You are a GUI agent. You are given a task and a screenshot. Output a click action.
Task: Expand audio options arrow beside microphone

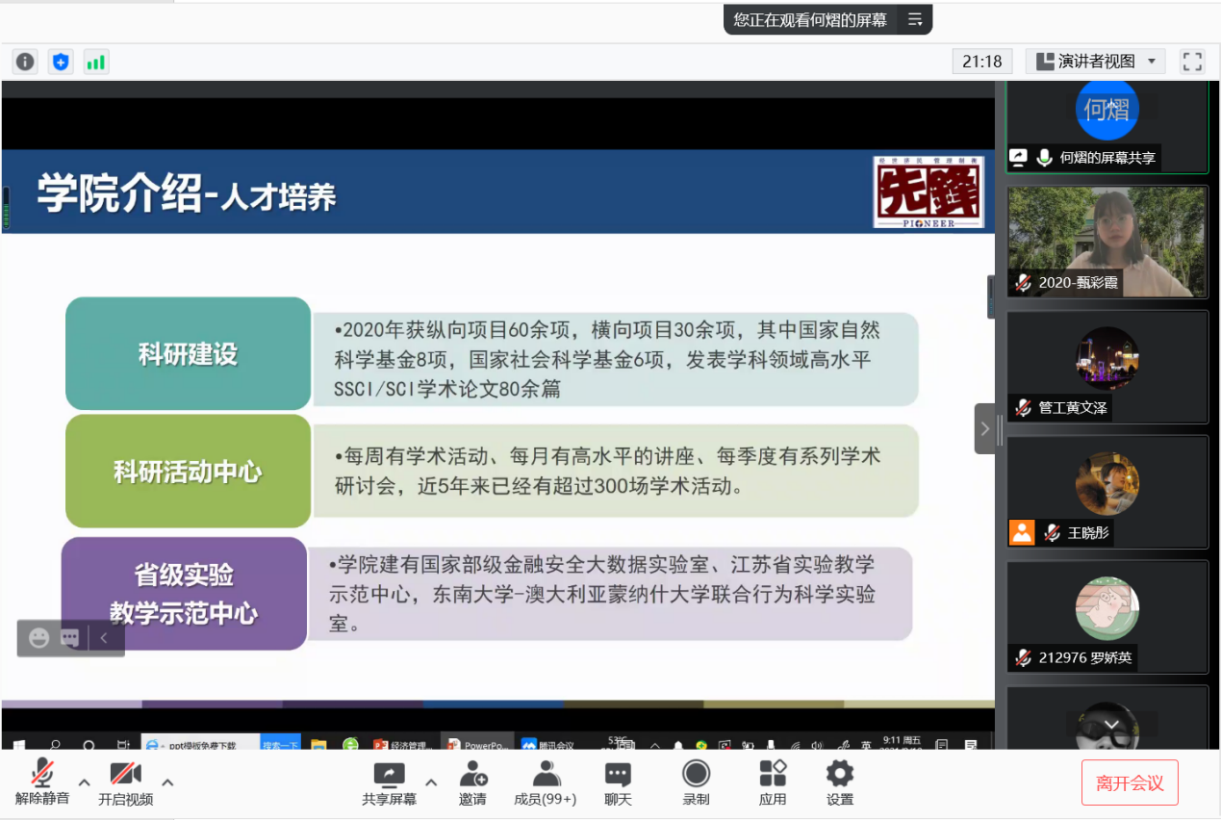(85, 782)
